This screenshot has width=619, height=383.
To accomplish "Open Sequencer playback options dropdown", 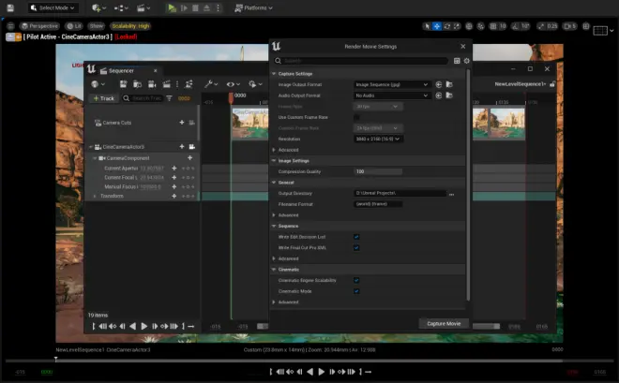I will click(x=255, y=84).
